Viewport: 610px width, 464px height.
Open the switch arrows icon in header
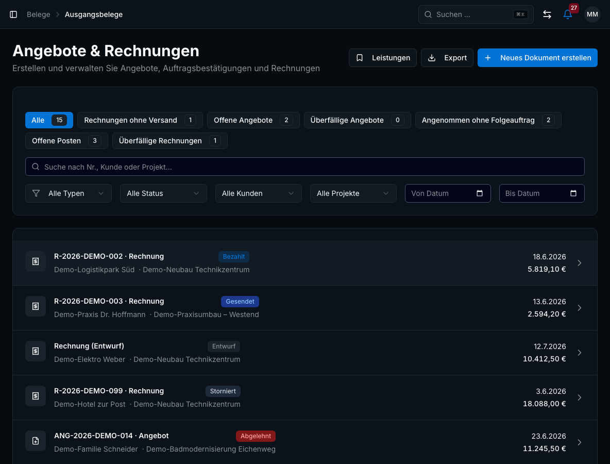(547, 14)
